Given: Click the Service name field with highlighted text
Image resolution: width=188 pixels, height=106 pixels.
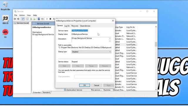Looking at the screenshot, I should [x=80, y=31].
